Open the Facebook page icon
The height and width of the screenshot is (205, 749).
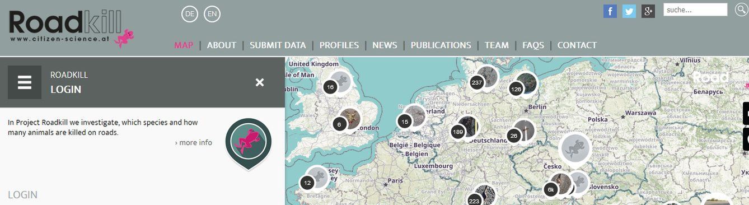(610, 11)
